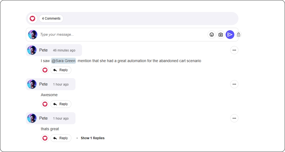Click Pete's avatar on the 46 minutes ago comment
Viewport: 285px width, 152px height.
pos(32,50)
